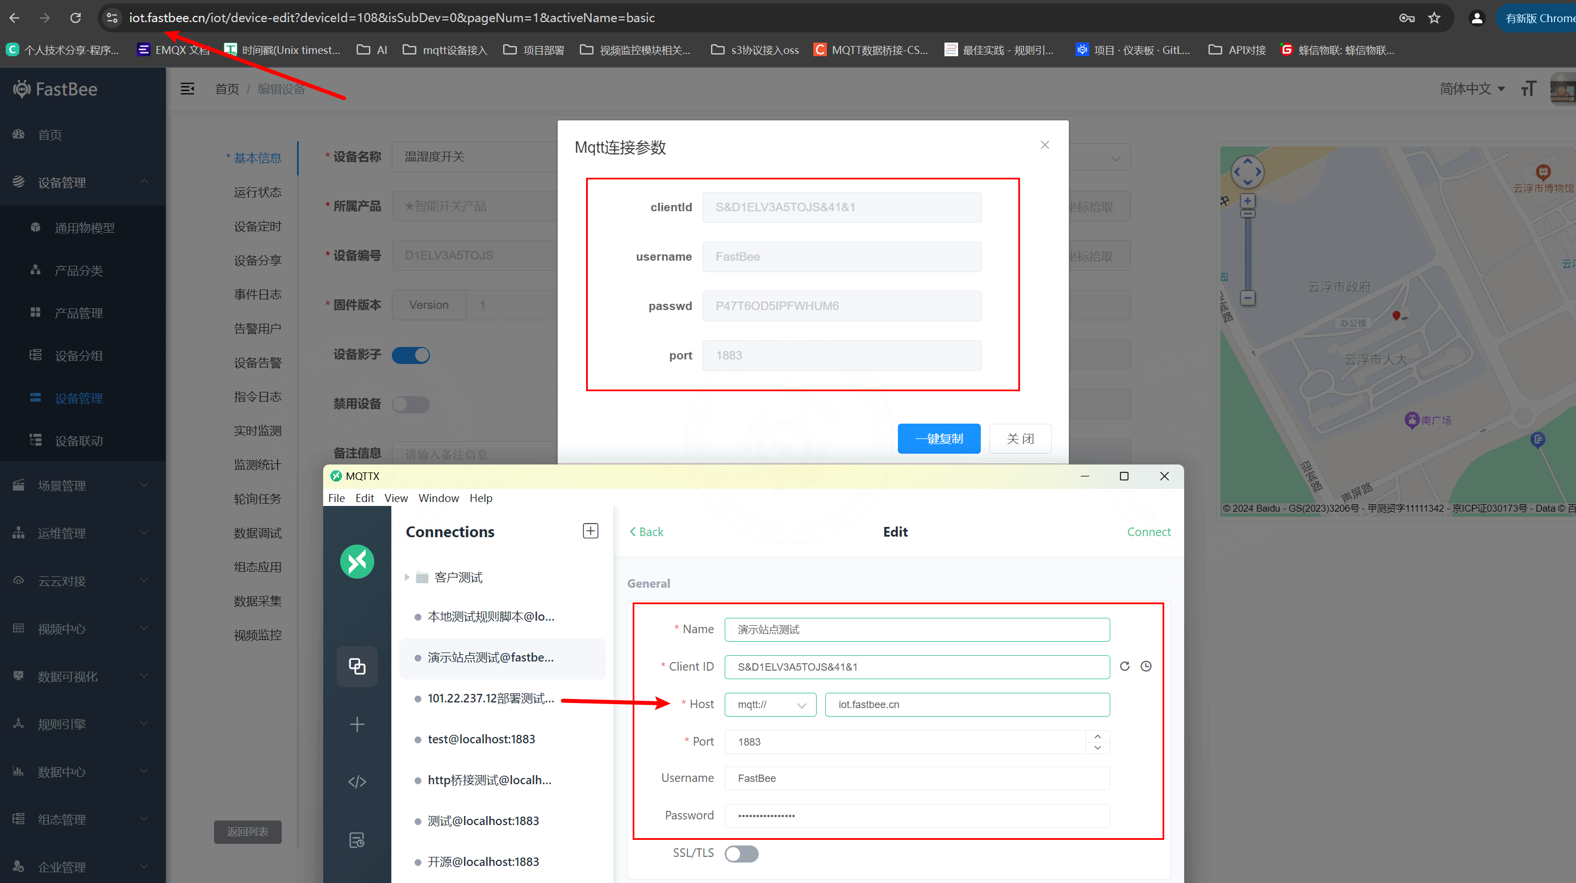
Task: Select the test@localhost:1883 connection
Action: click(x=501, y=739)
